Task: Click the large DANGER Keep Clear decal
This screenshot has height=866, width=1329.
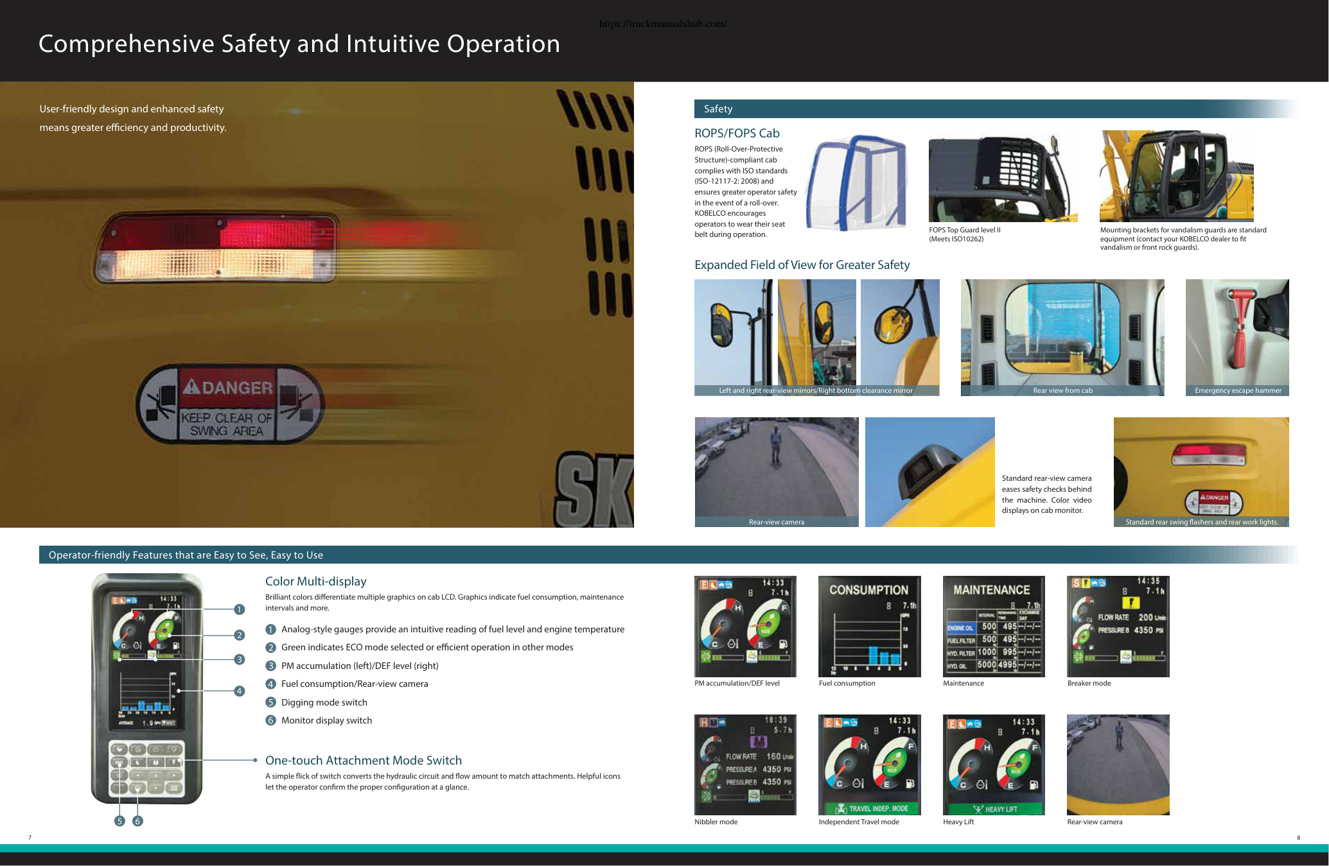Action: [230, 404]
